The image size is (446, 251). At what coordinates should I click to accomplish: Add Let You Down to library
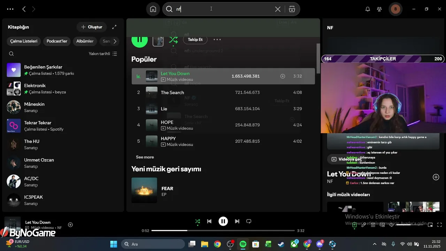[x=283, y=76]
